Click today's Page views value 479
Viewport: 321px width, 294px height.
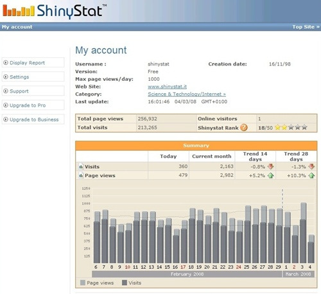tap(183, 175)
